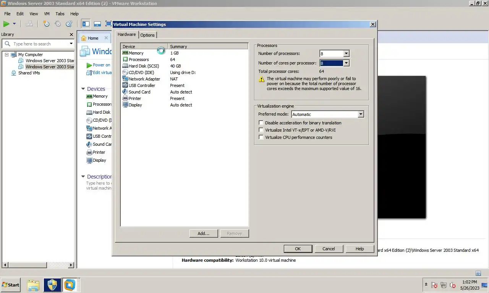Image resolution: width=489 pixels, height=293 pixels.
Task: Click the VMware Workstation taskbar icon
Action: click(x=70, y=285)
